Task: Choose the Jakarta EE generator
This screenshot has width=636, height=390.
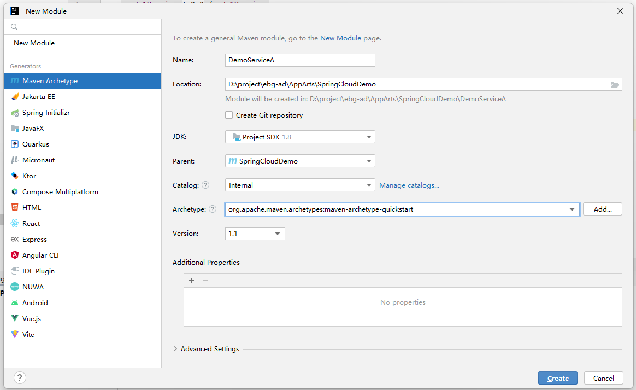Action: tap(38, 97)
